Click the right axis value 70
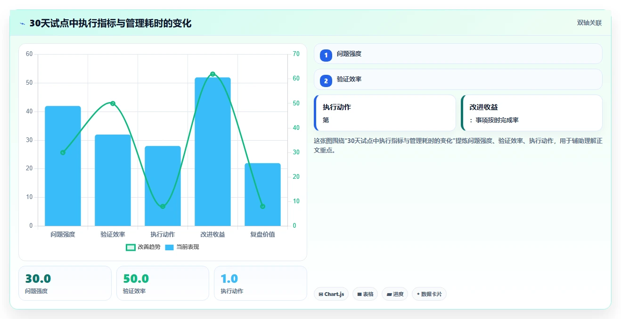The image size is (621, 319). [x=296, y=54]
